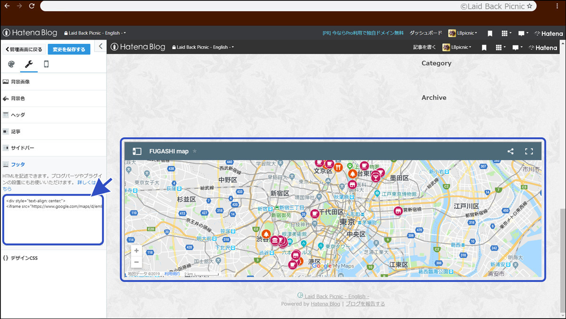
Task: Toggle the FUGASHI map legend panel icon
Action: click(x=137, y=151)
